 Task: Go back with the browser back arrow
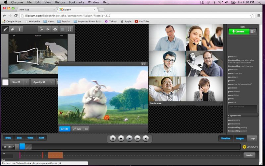[x=4, y=16]
